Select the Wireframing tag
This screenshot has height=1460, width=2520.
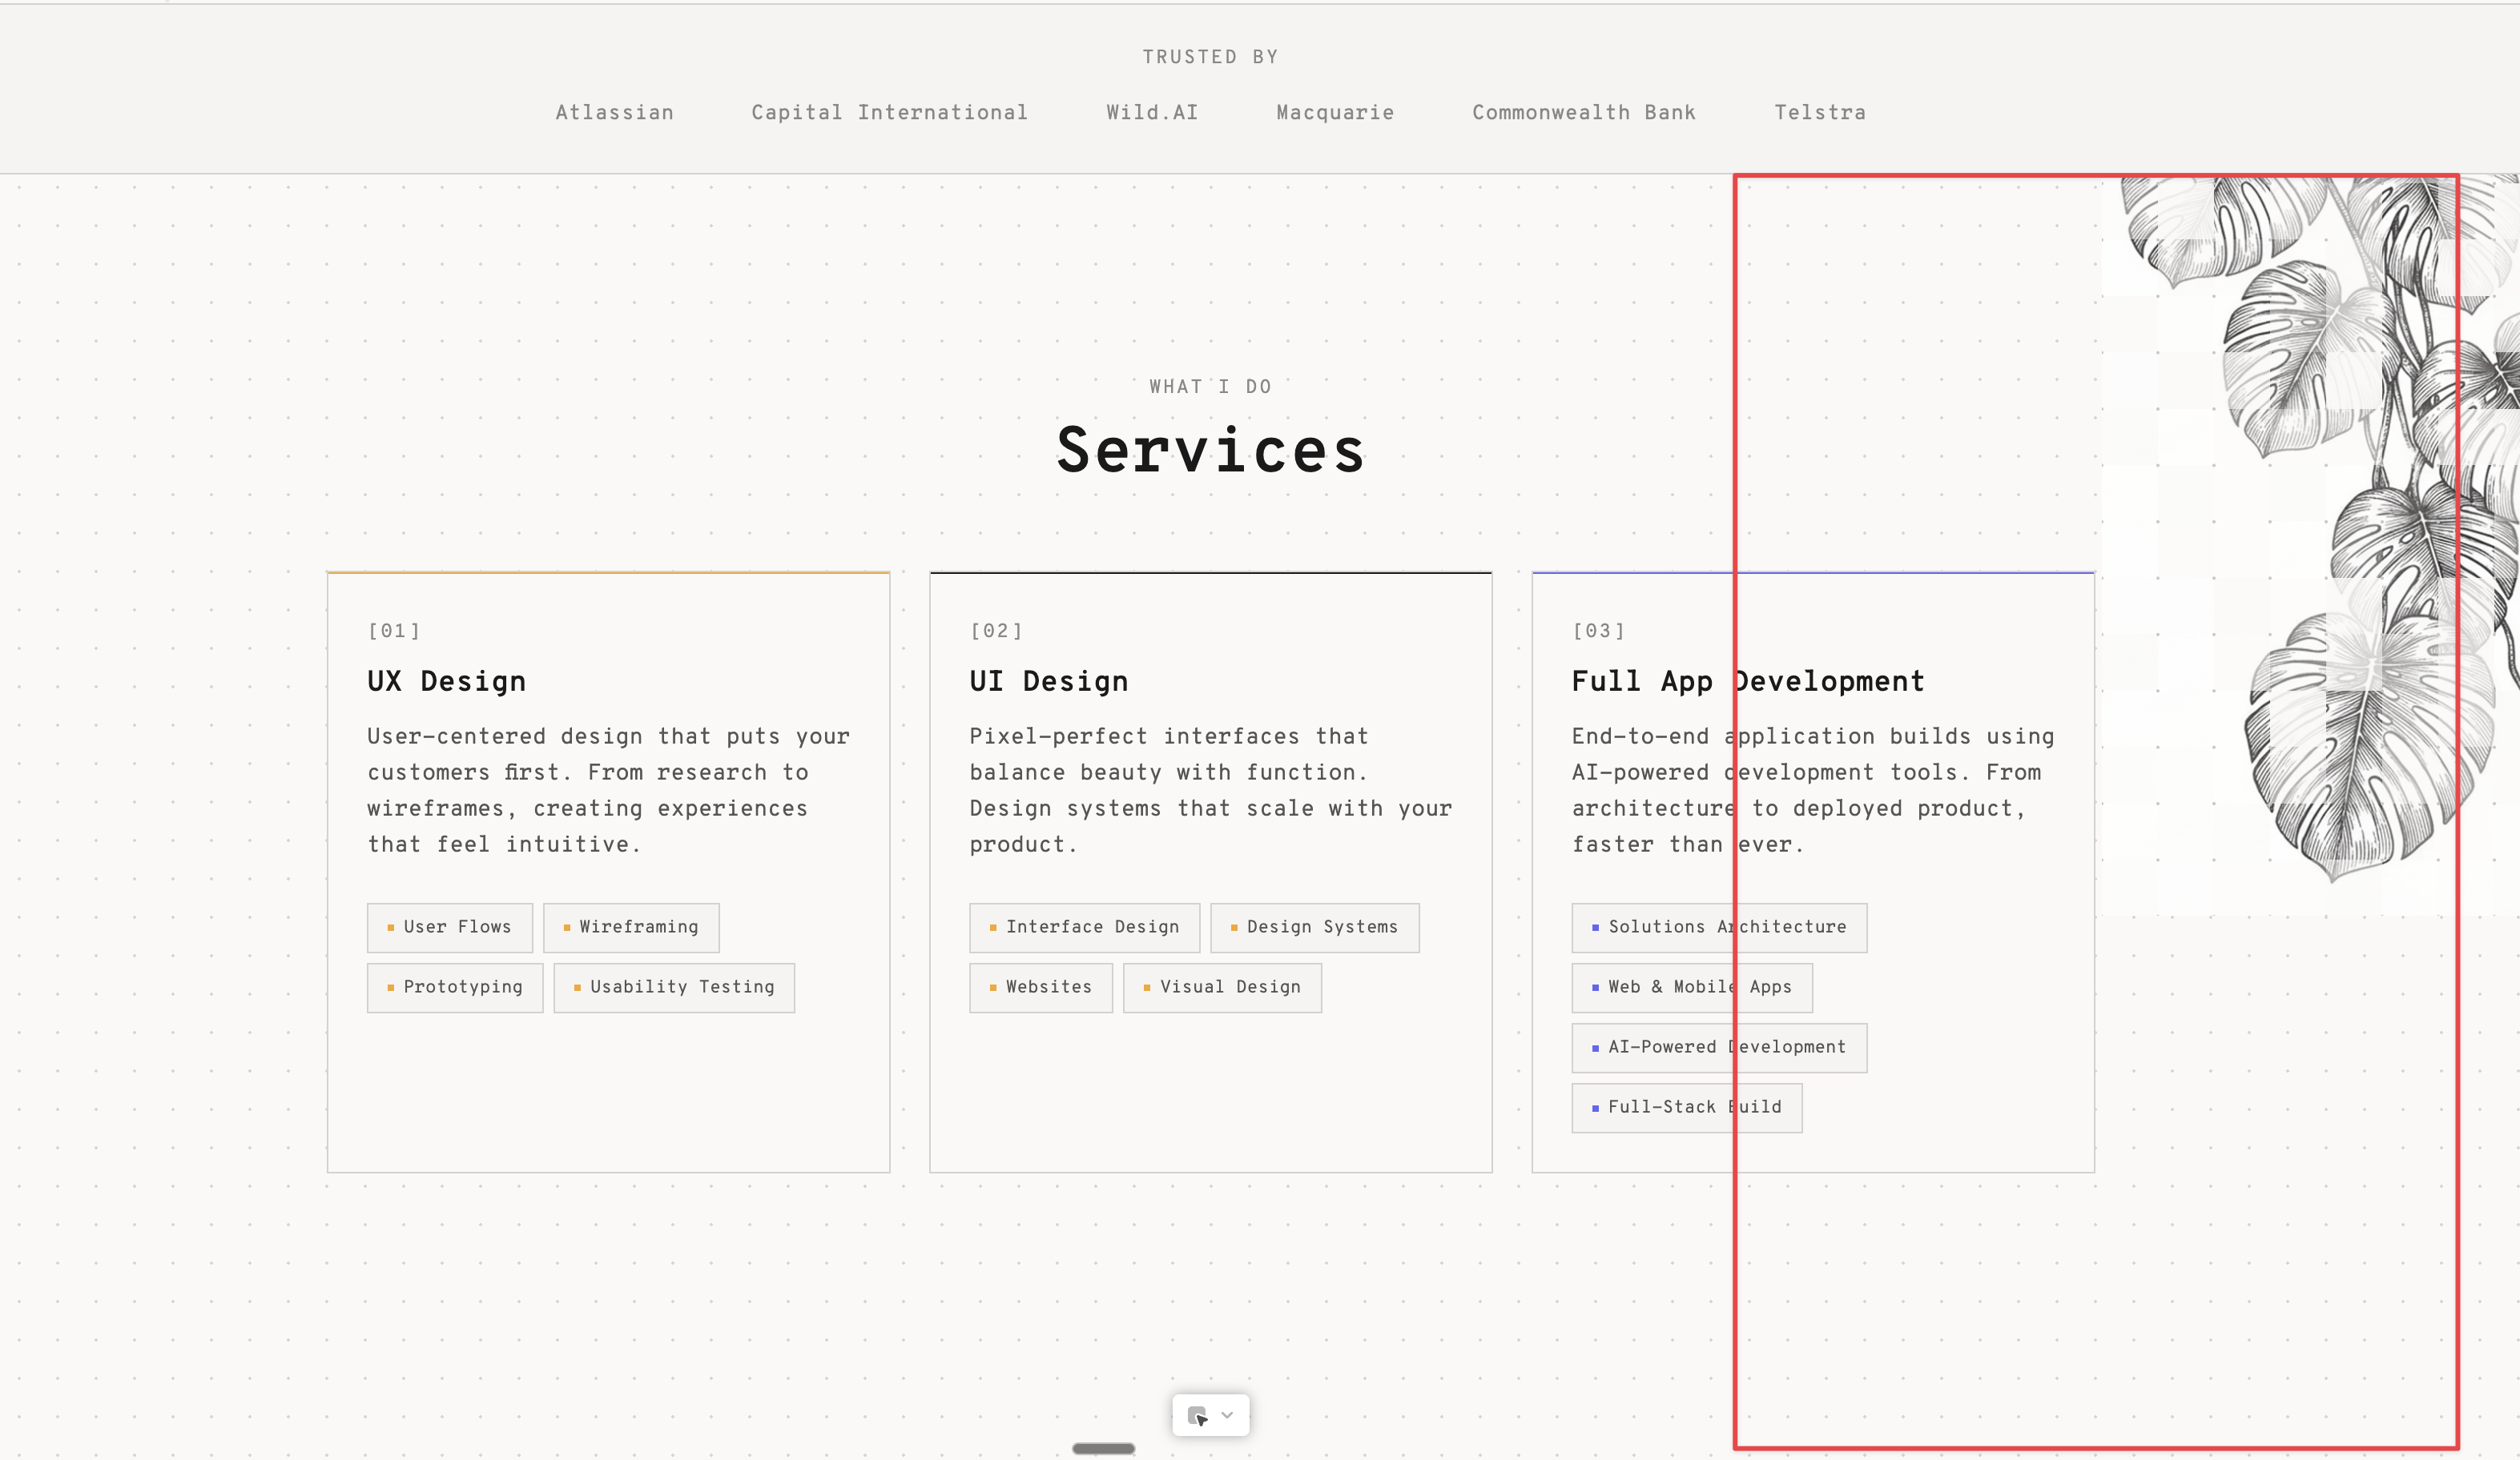coord(631,928)
